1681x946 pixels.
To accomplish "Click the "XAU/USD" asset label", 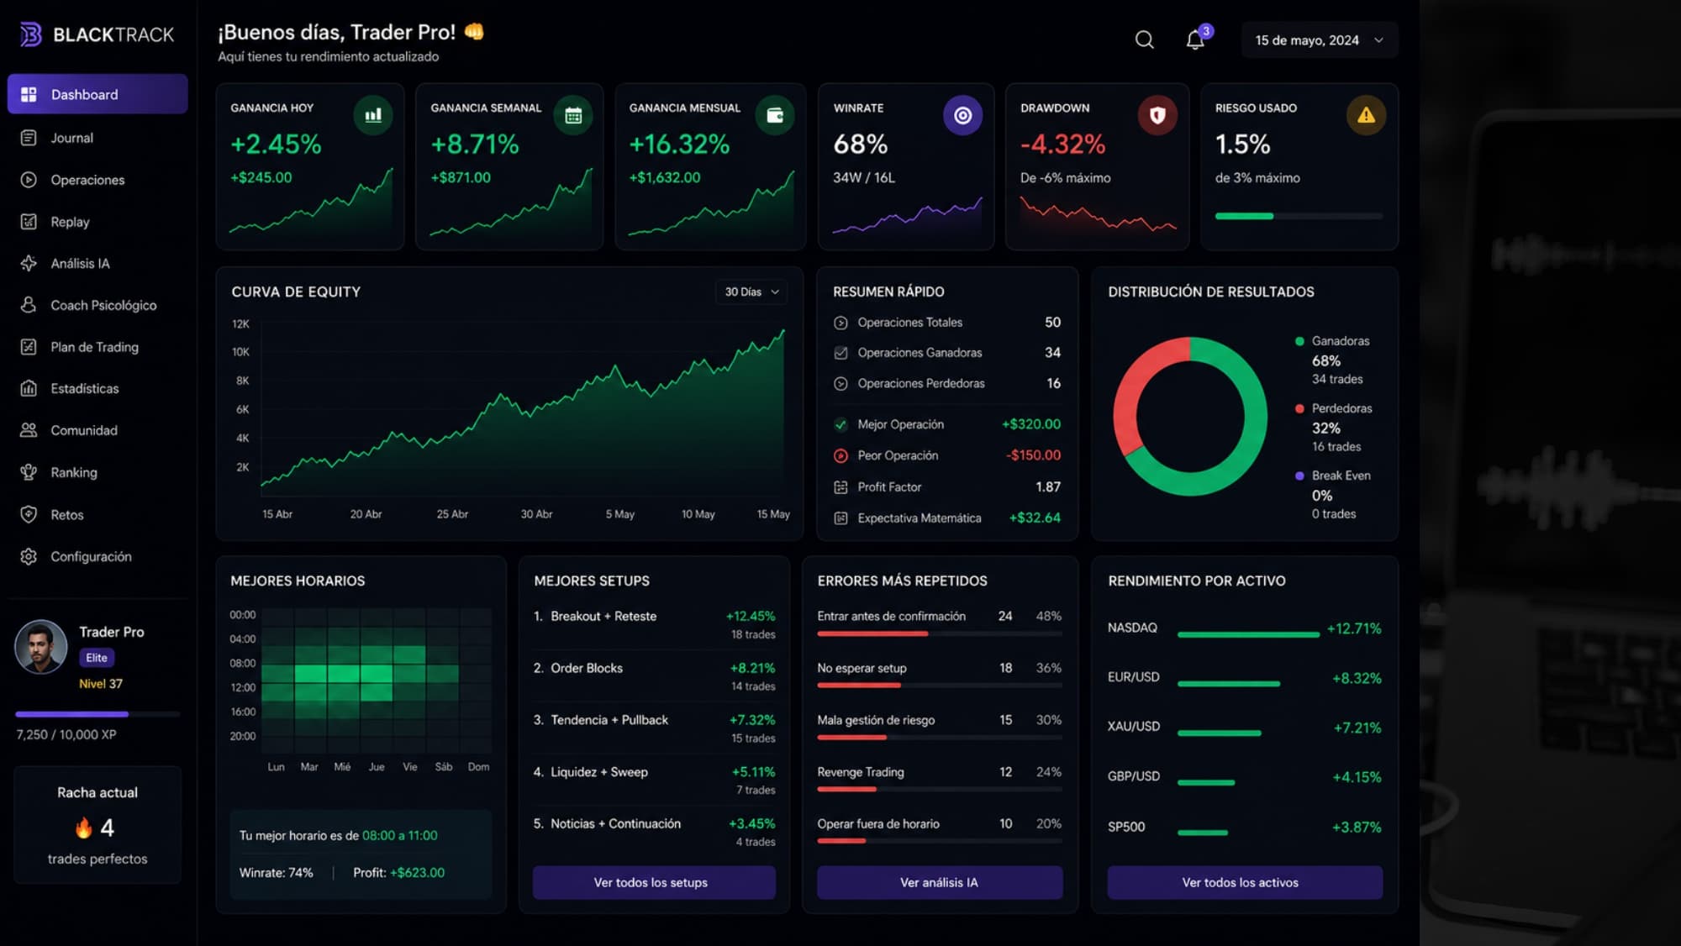I will point(1134,727).
